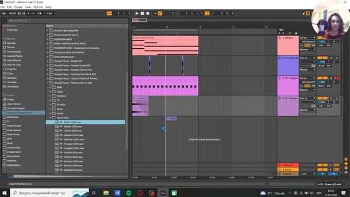Open the View menu
The height and width of the screenshot is (197, 350).
click(28, 7)
